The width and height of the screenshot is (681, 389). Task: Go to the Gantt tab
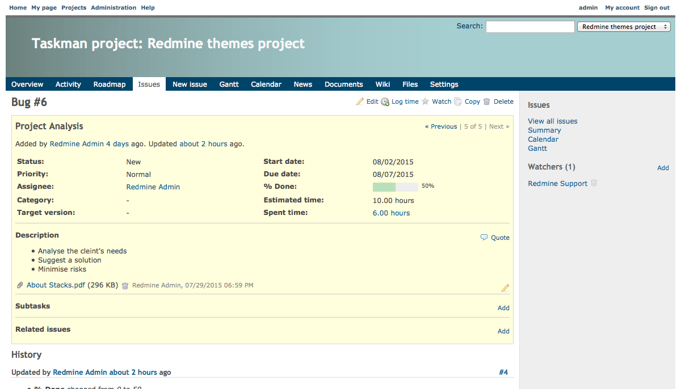229,84
